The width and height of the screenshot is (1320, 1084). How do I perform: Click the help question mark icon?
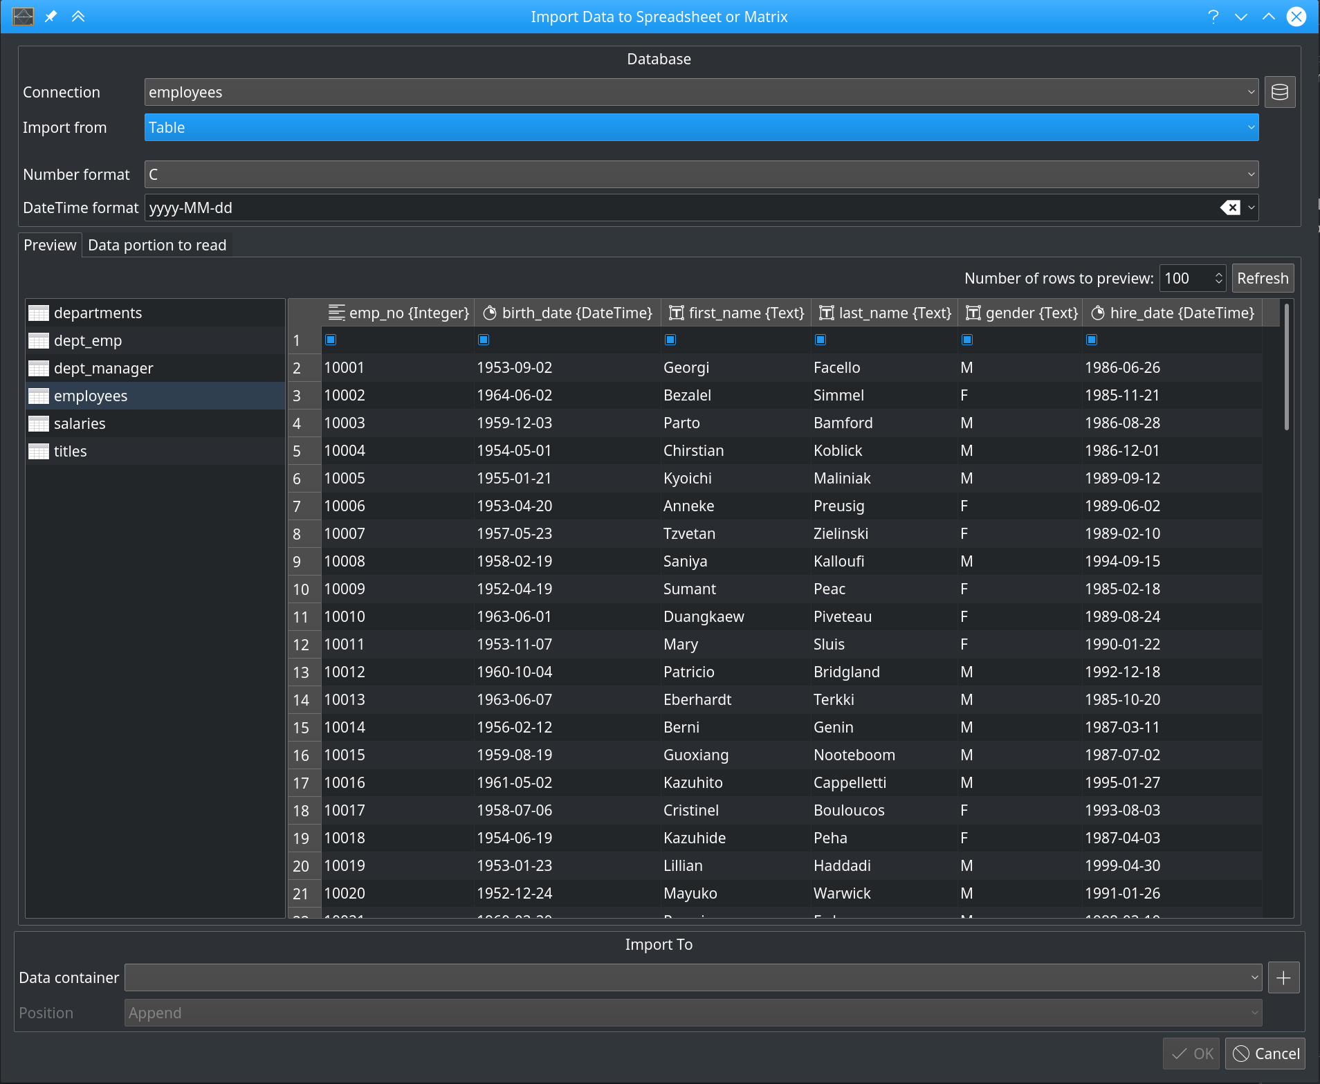click(1213, 17)
